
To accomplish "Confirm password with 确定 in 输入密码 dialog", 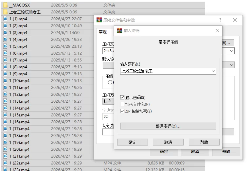I will 133,142.
